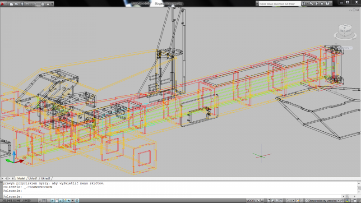Switch to the Układ1 layout tab
This screenshot has width=361, height=203.
tap(33, 178)
